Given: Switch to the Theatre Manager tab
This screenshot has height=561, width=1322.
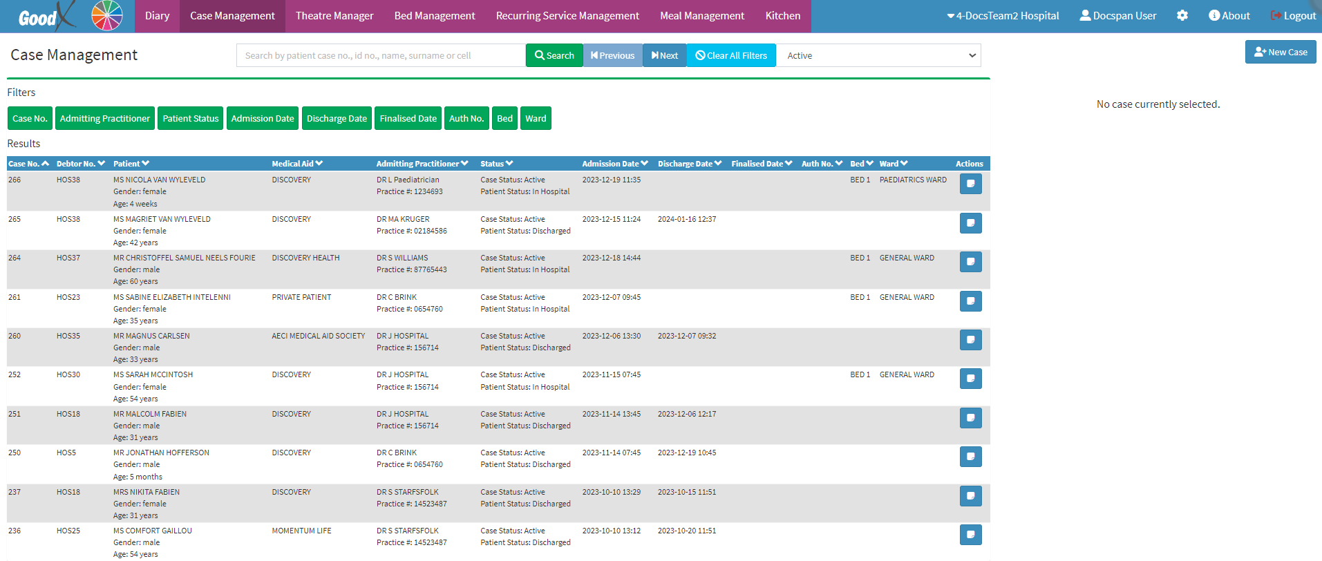Looking at the screenshot, I should (334, 16).
